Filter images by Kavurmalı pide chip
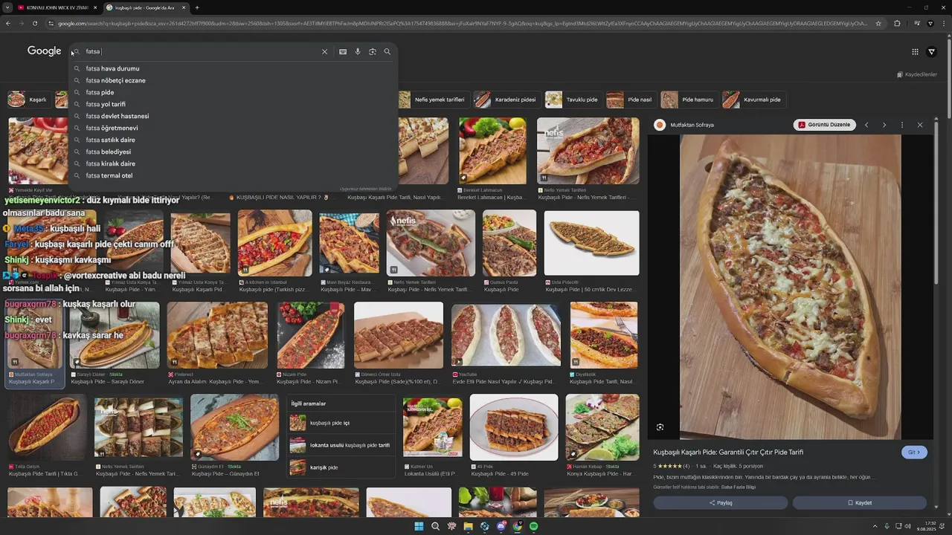The image size is (952, 535). pos(753,100)
